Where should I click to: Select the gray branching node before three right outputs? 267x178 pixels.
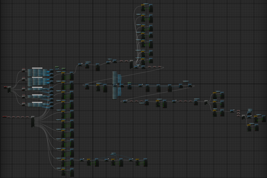pyautogui.click(x=206, y=102)
